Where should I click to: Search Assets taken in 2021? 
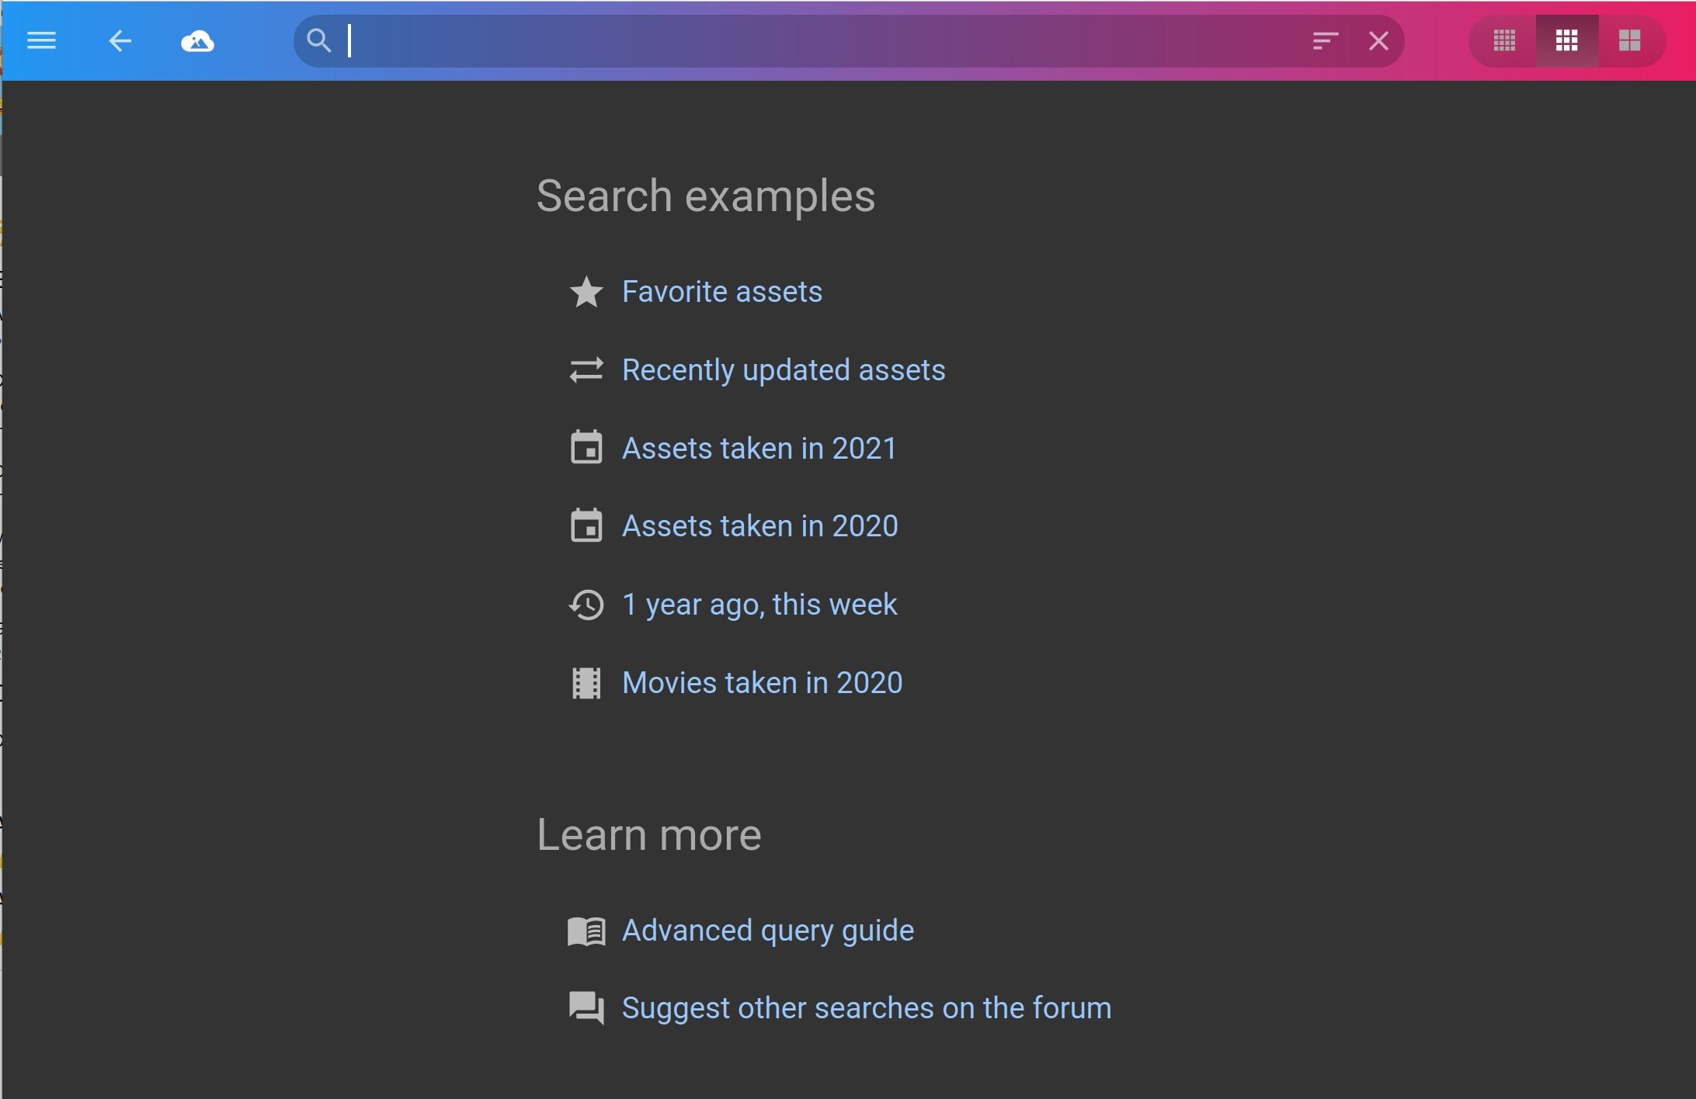(x=759, y=448)
